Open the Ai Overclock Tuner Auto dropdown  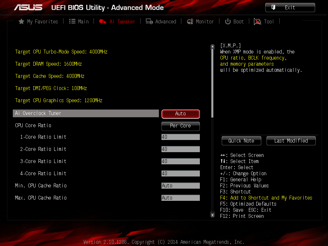click(181, 114)
